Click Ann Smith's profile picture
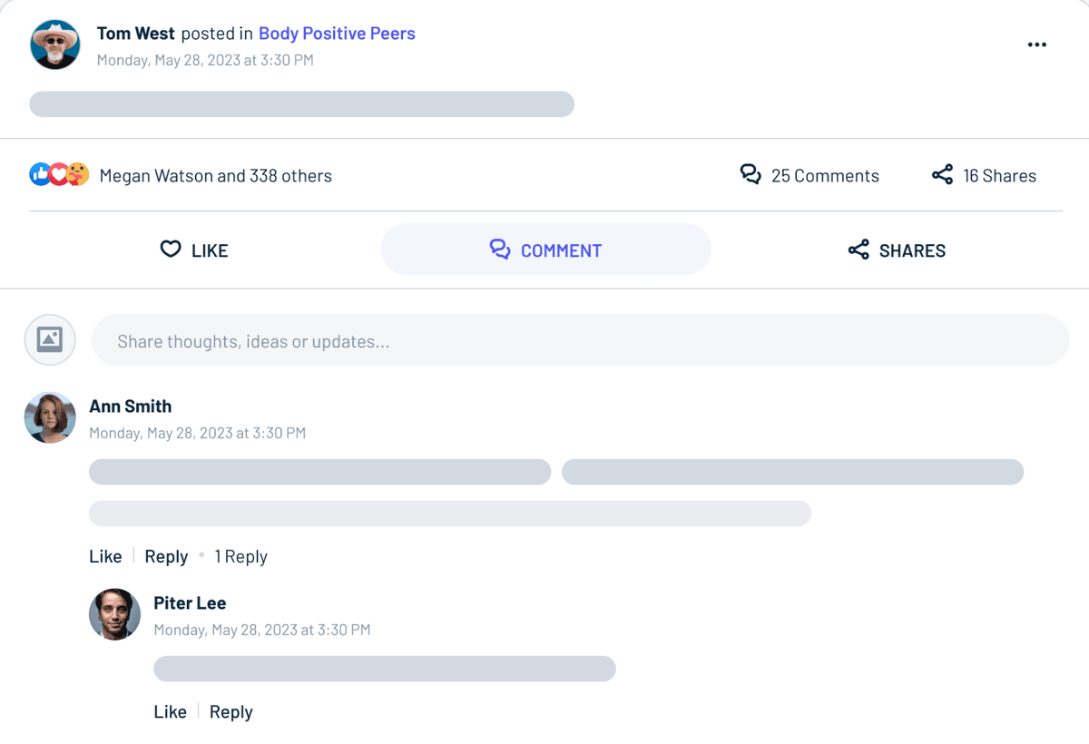This screenshot has width=1089, height=744. (x=50, y=417)
